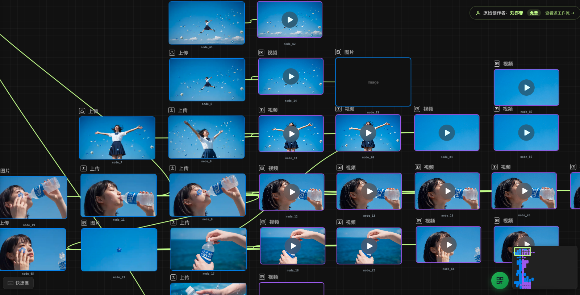Select the node_17 Pocari Sweat bottle image
The image size is (580, 295).
tap(208, 249)
